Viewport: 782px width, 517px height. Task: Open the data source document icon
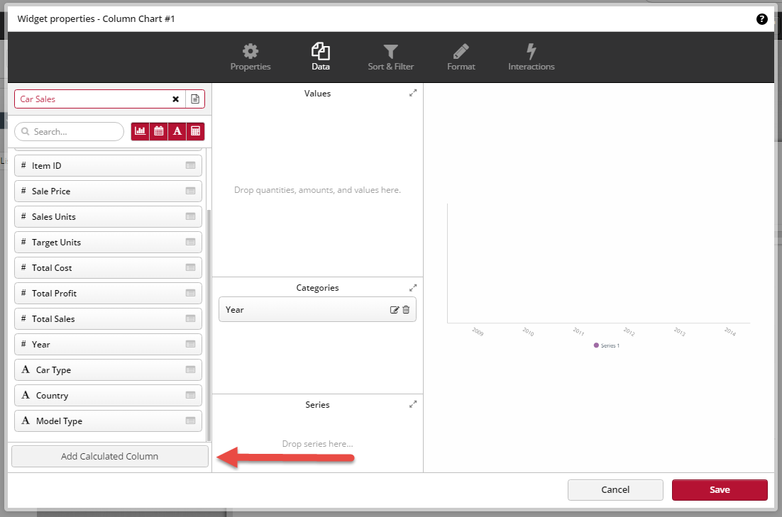195,99
